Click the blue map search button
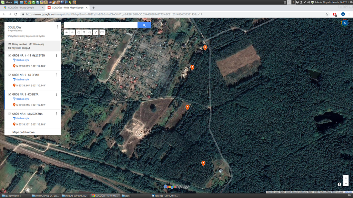 pyautogui.click(x=144, y=25)
